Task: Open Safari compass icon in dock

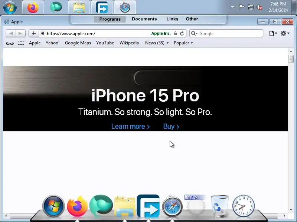Action: 172,206
